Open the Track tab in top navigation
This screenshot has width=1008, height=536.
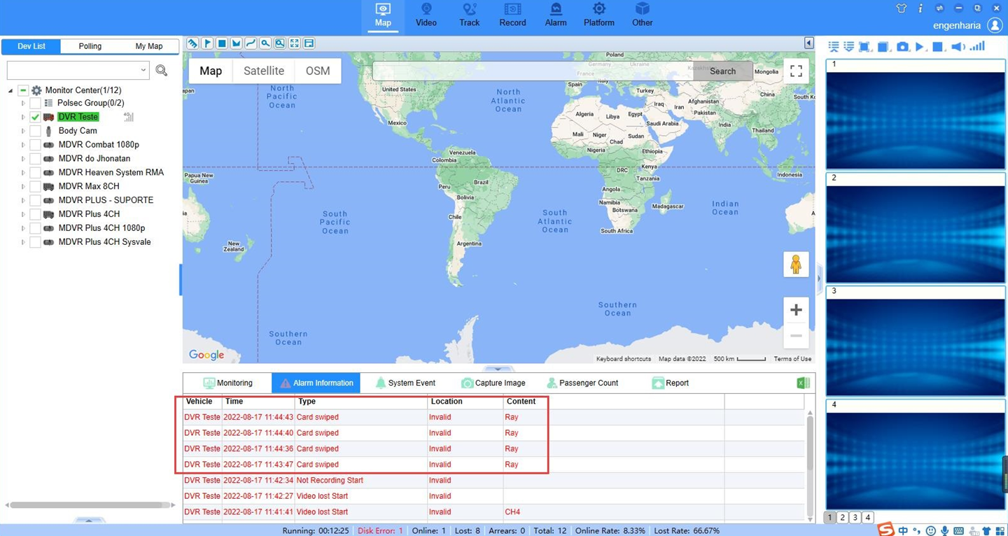tap(469, 16)
